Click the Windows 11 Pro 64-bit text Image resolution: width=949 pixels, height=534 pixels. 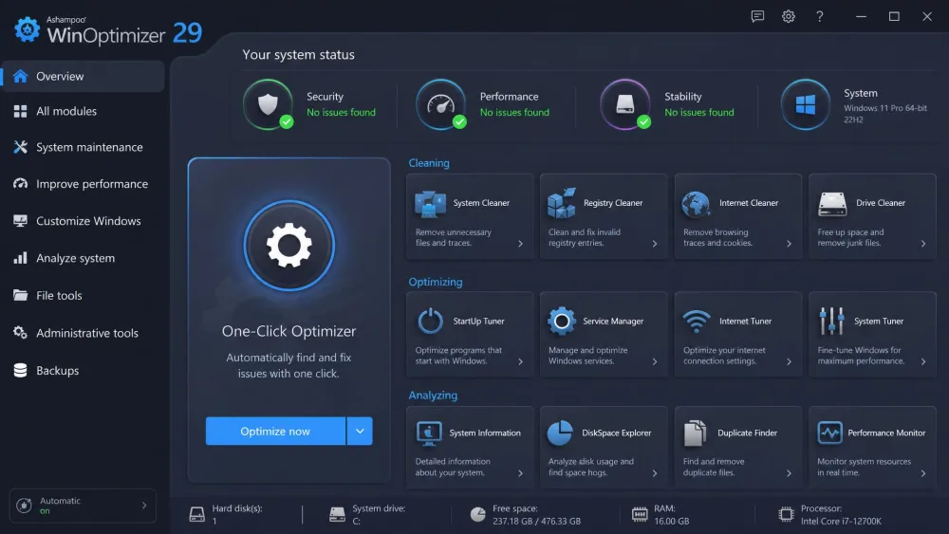884,108
